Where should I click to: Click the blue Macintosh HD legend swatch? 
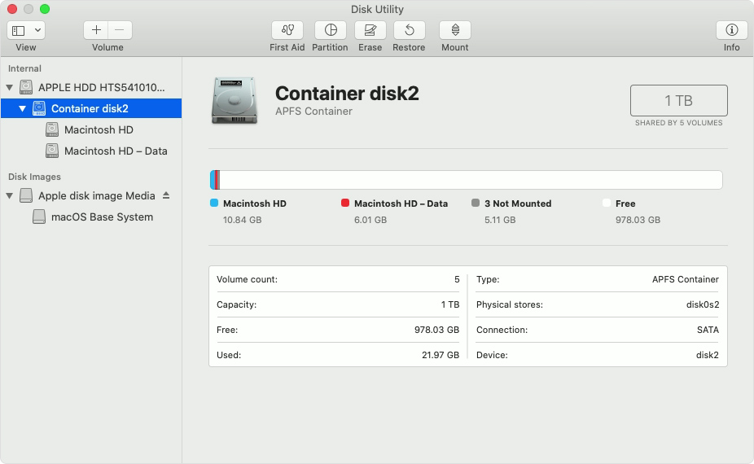pos(214,203)
